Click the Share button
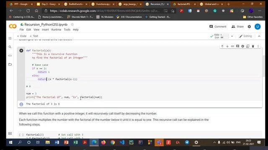 pos(237,27)
